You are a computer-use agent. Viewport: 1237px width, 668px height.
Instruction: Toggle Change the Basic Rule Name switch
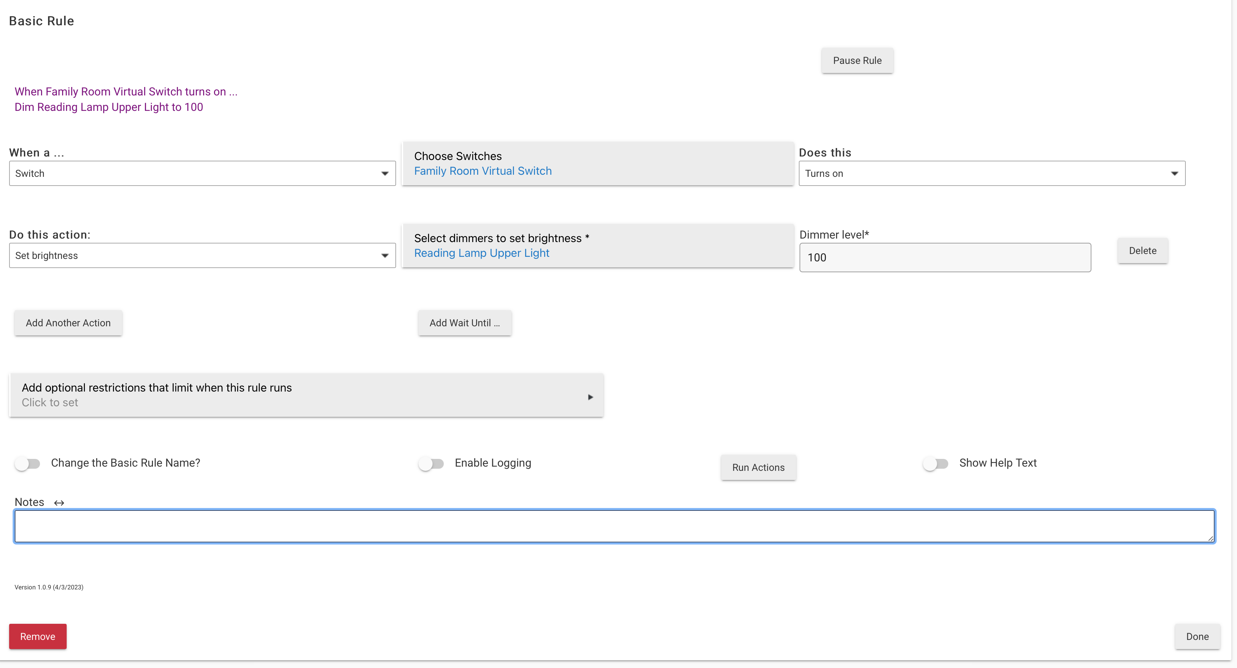[x=27, y=463]
